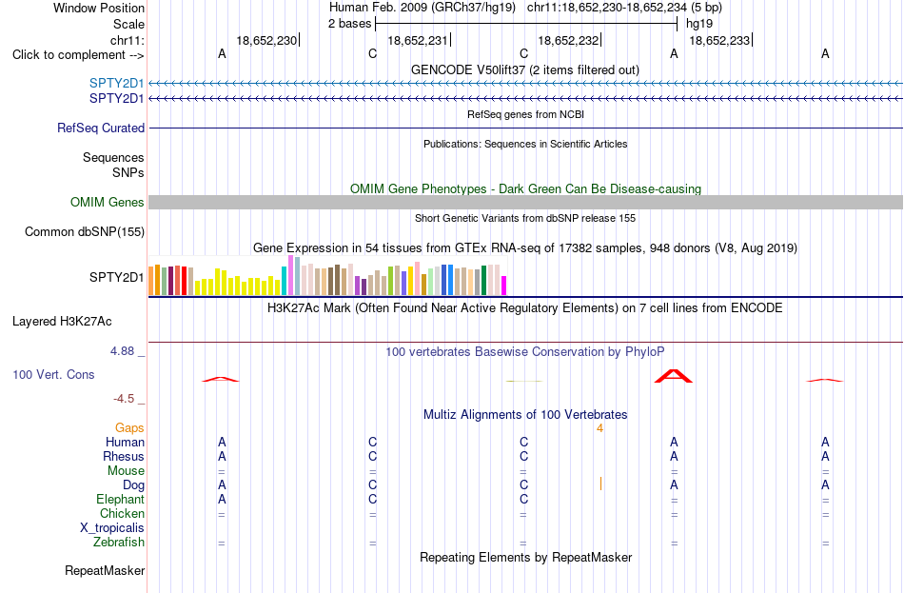Select the Dog alignment row label
Image resolution: width=904 pixels, height=593 pixels.
click(x=133, y=485)
